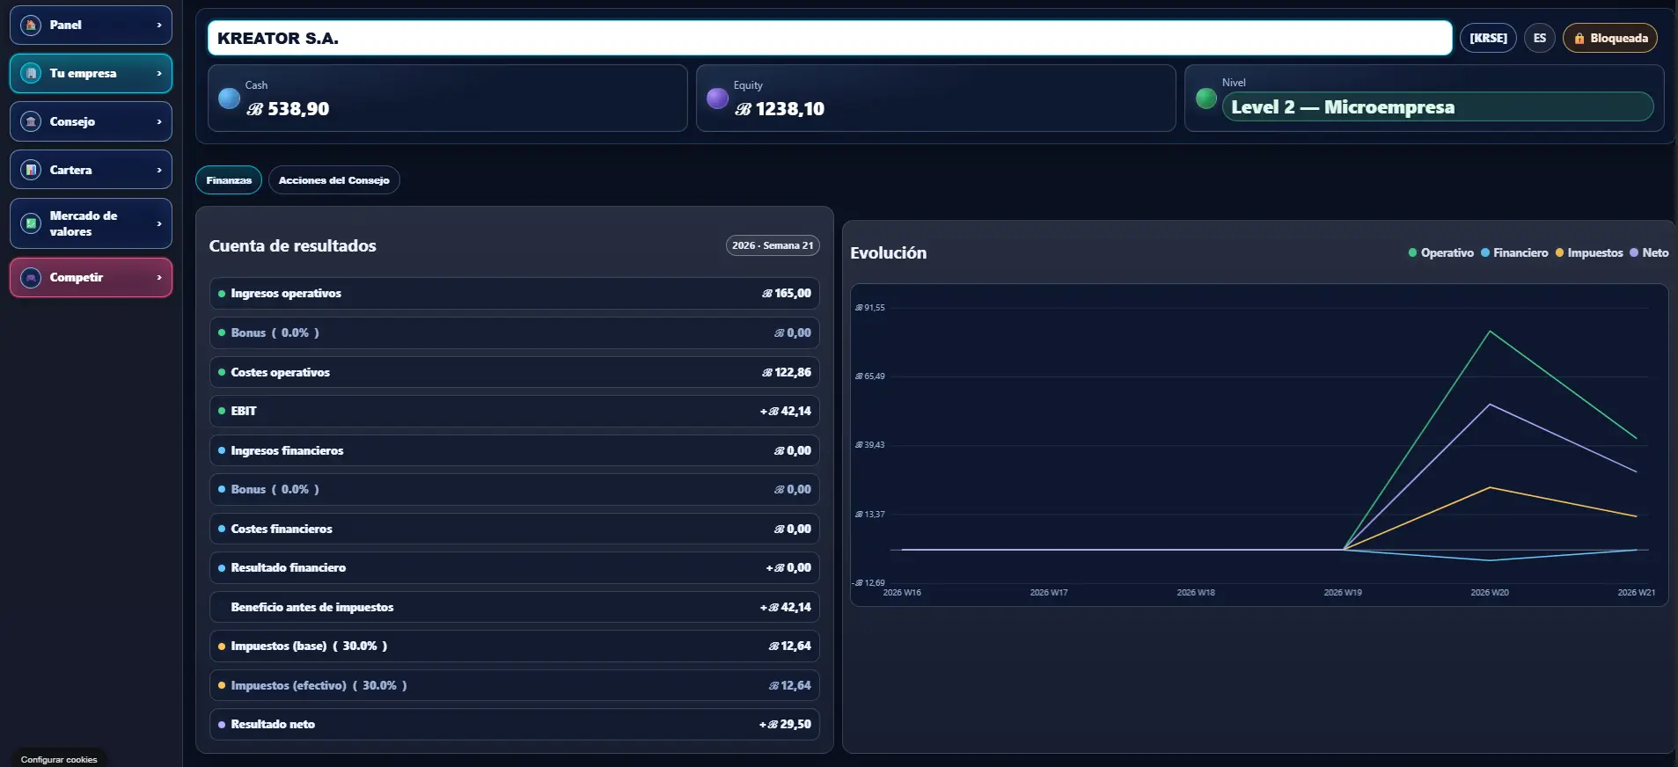The width and height of the screenshot is (1678, 767).
Task: Click the Cartera sidebar icon
Action: pyautogui.click(x=31, y=171)
